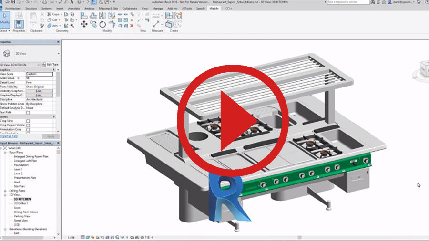This screenshot has width=429, height=241.
Task: Collapse the Floor Plans tree node
Action: (x=5, y=153)
